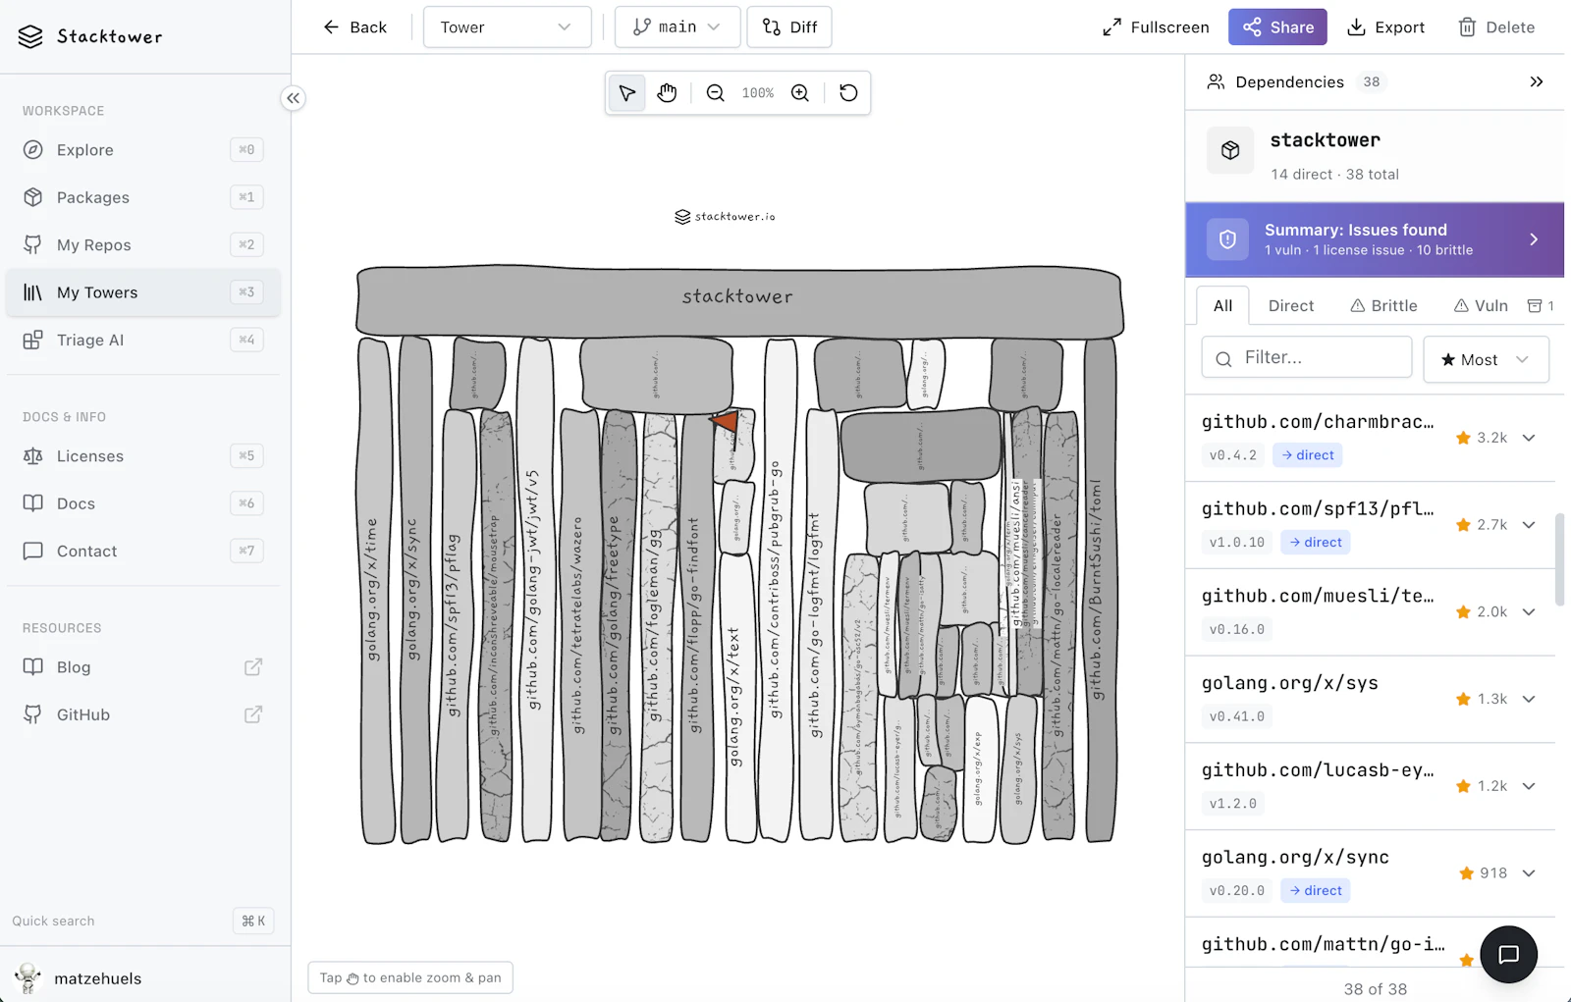Collapse the left sidebar

293,98
